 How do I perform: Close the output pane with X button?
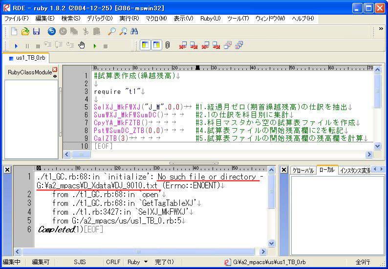tap(7, 170)
